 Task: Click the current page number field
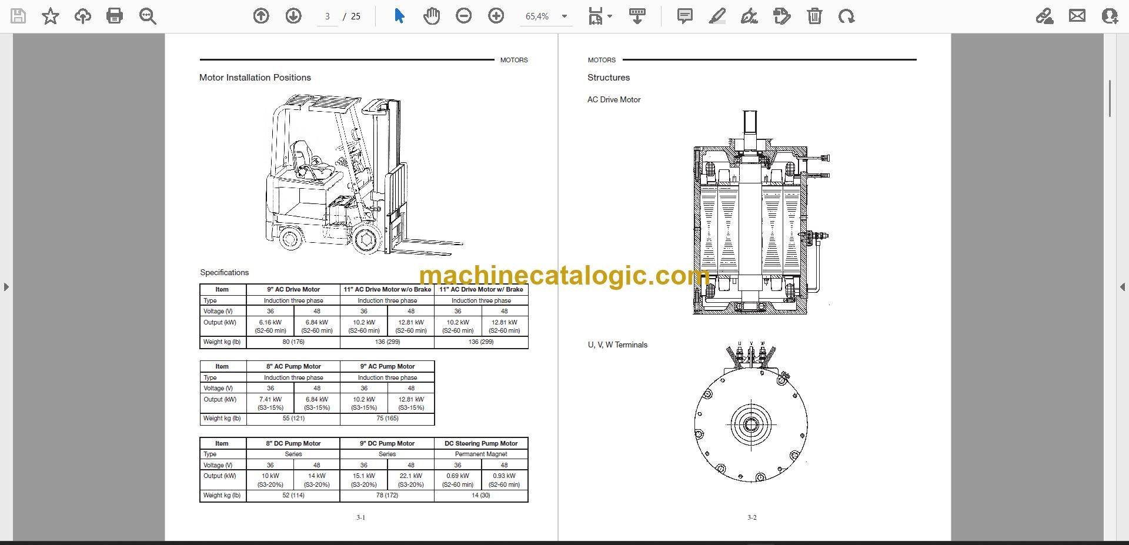tap(328, 16)
